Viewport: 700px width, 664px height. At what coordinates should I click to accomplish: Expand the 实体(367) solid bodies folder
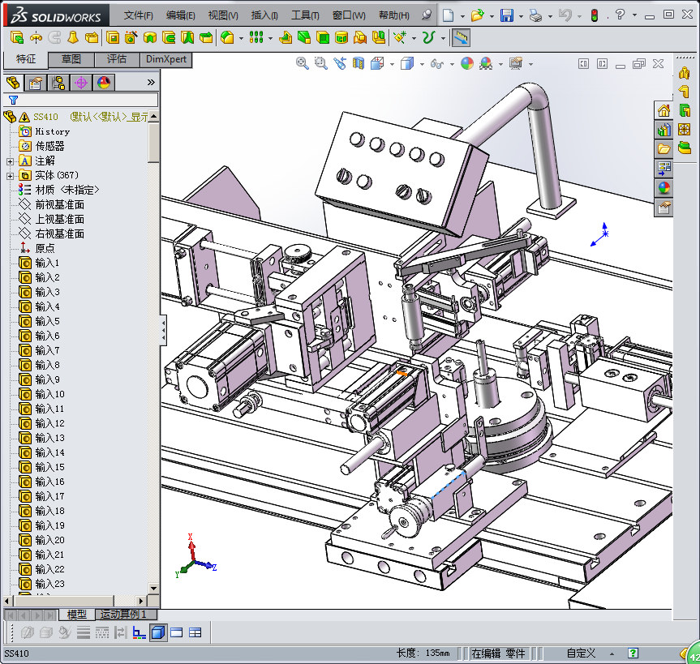point(10,175)
